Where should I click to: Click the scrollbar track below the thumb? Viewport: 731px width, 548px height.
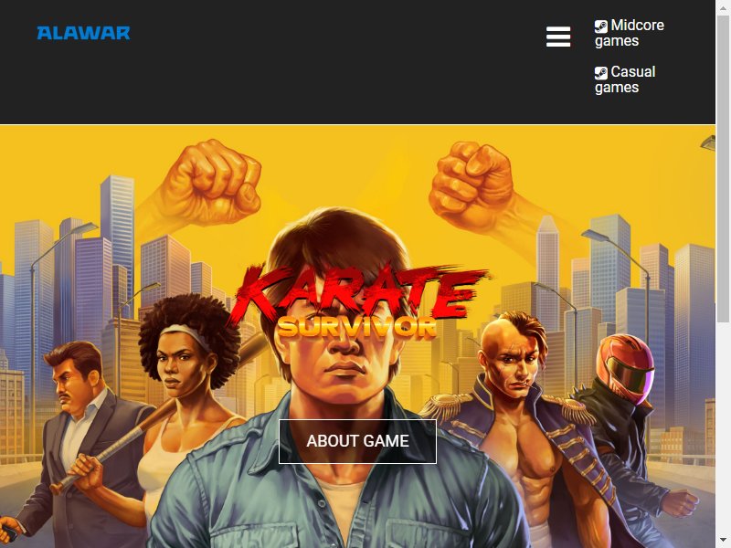pyautogui.click(x=723, y=427)
